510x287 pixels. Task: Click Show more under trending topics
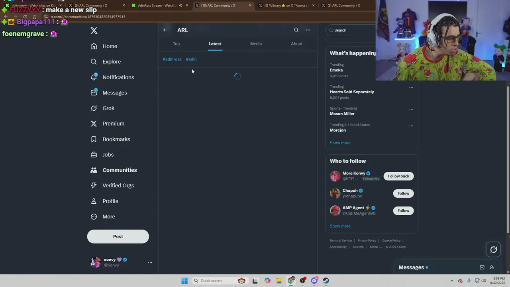point(340,143)
